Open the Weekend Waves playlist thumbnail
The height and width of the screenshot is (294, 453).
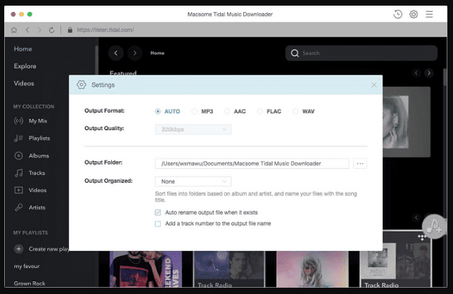146,269
